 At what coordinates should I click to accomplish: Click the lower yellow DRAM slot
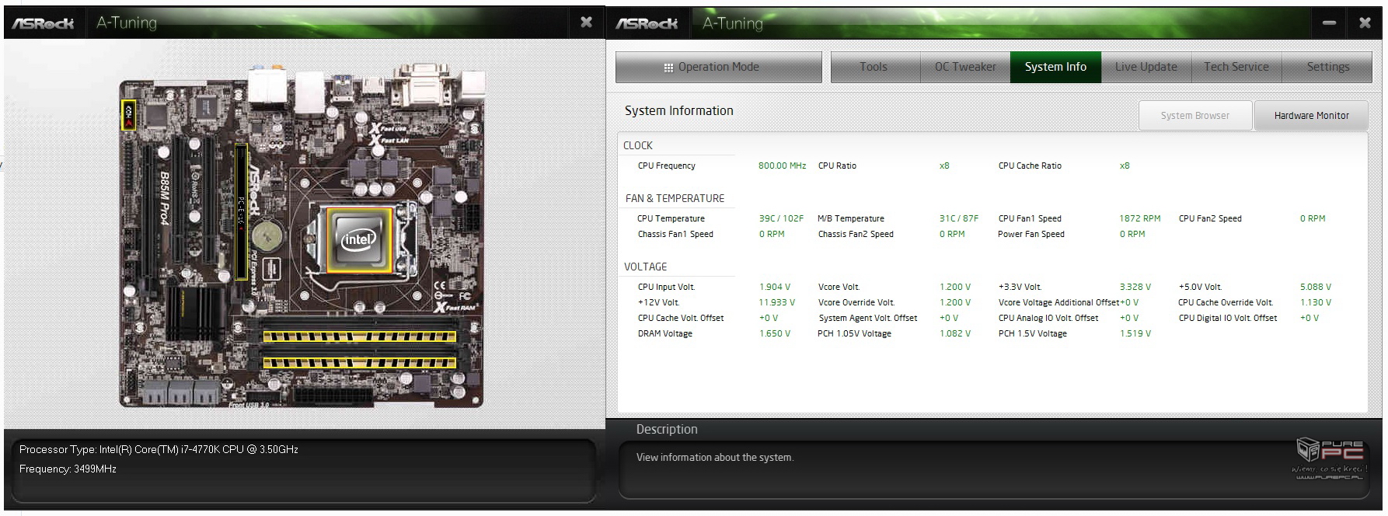point(359,363)
